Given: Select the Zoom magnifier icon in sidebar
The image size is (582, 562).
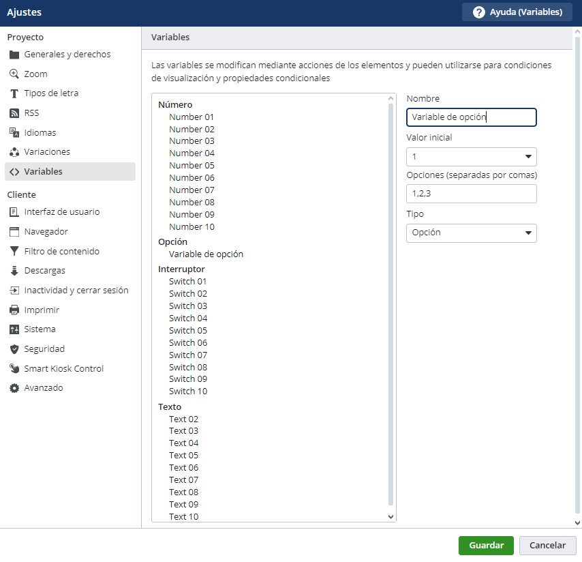Looking at the screenshot, I should click(14, 74).
